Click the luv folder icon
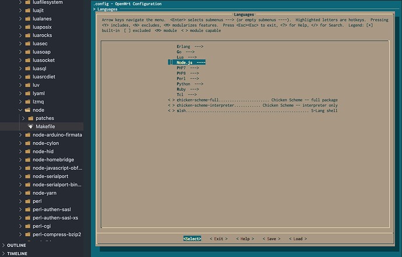 point(28,85)
